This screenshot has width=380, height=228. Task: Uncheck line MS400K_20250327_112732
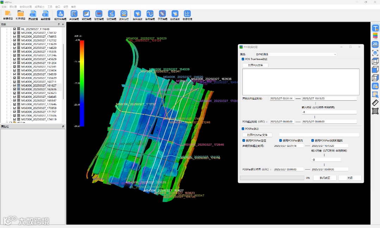(x=14, y=40)
